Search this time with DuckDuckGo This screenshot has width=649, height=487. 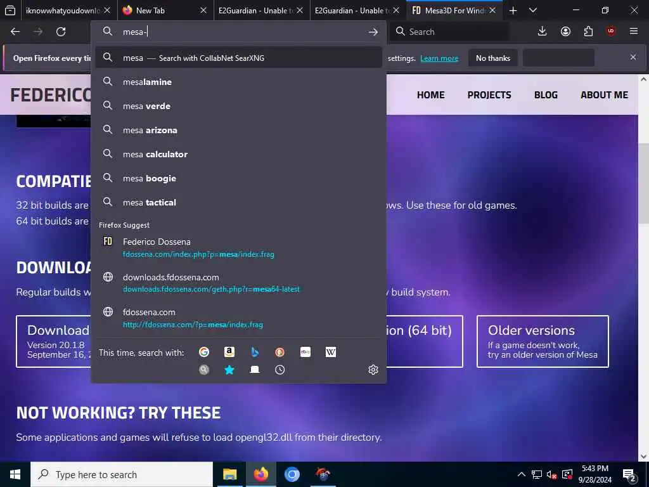(280, 352)
